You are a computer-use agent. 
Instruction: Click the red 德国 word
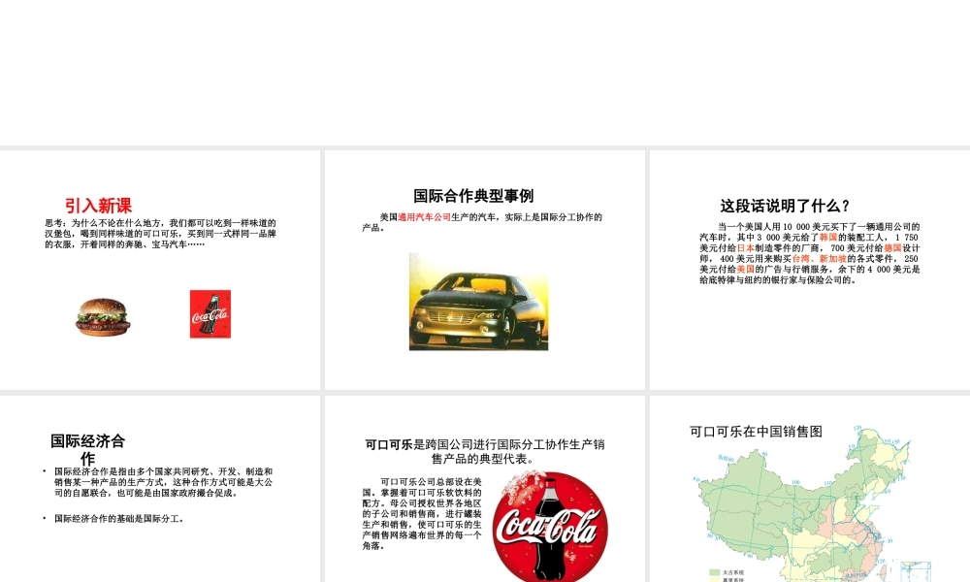click(x=892, y=248)
